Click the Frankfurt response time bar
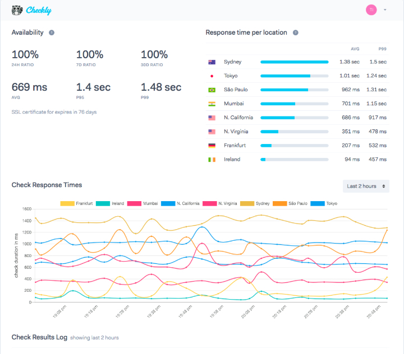 [295, 146]
